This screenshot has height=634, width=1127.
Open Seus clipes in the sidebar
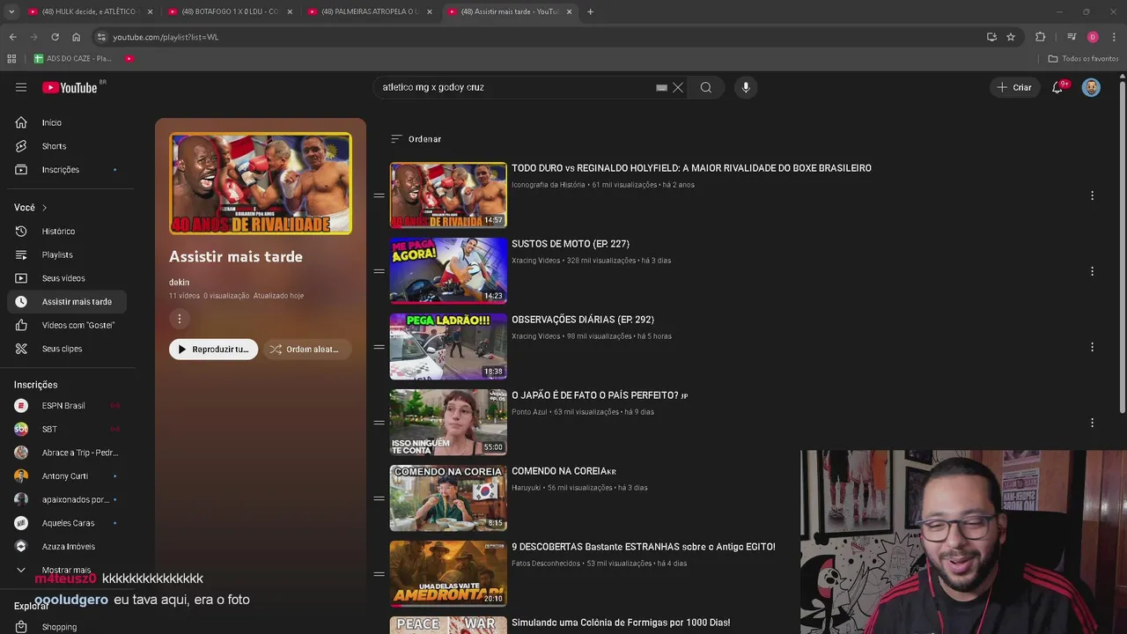tap(66, 349)
